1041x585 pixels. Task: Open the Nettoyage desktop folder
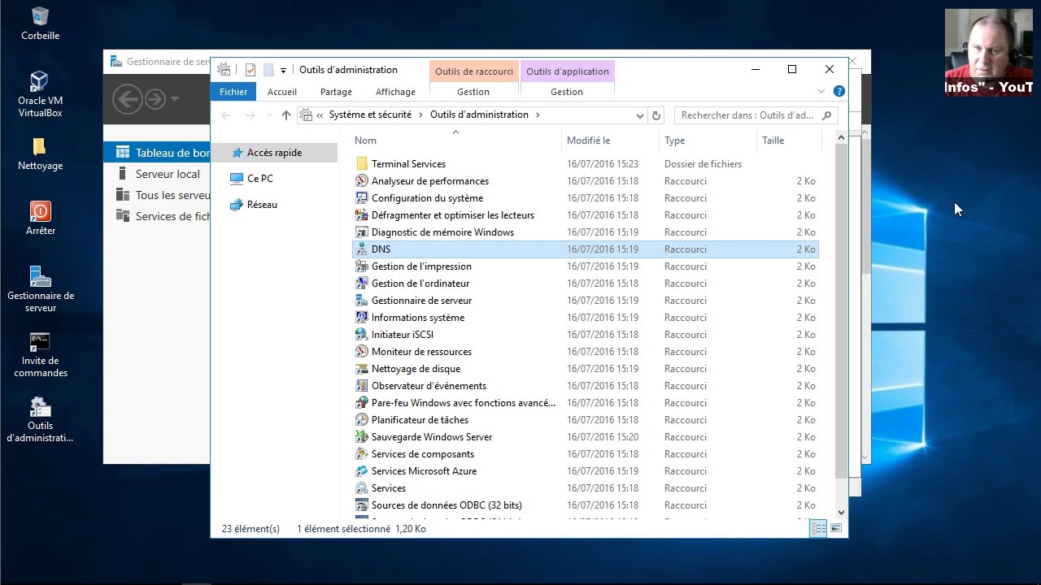point(40,153)
